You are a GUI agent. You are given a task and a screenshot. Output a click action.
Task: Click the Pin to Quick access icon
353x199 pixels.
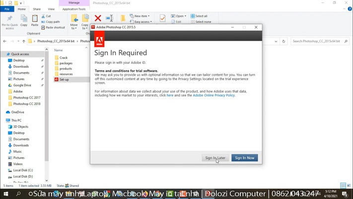click(x=9, y=19)
